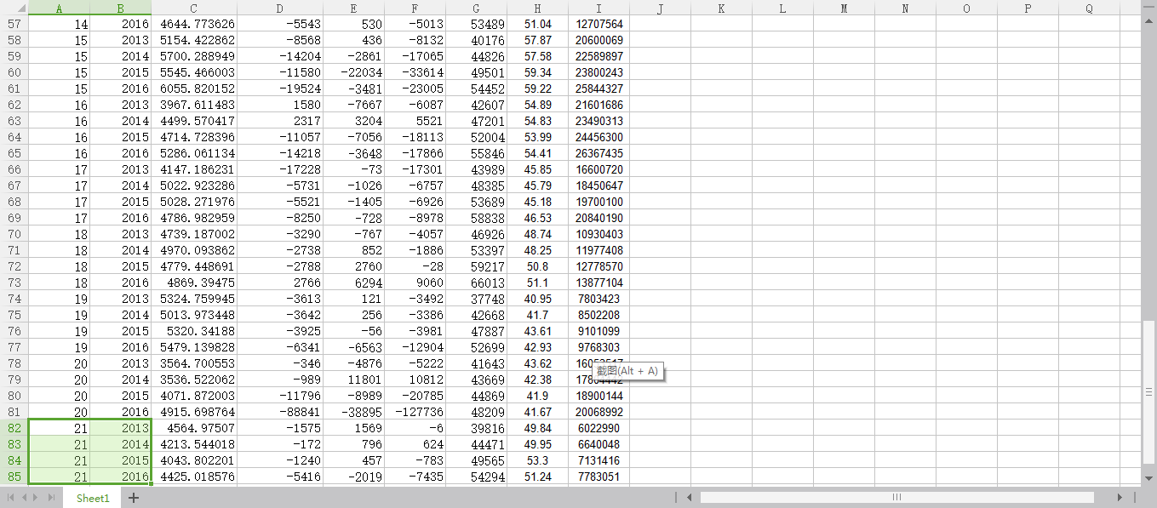Click the horizontal scrollbar left arrow
The width and height of the screenshot is (1157, 508).
[690, 497]
